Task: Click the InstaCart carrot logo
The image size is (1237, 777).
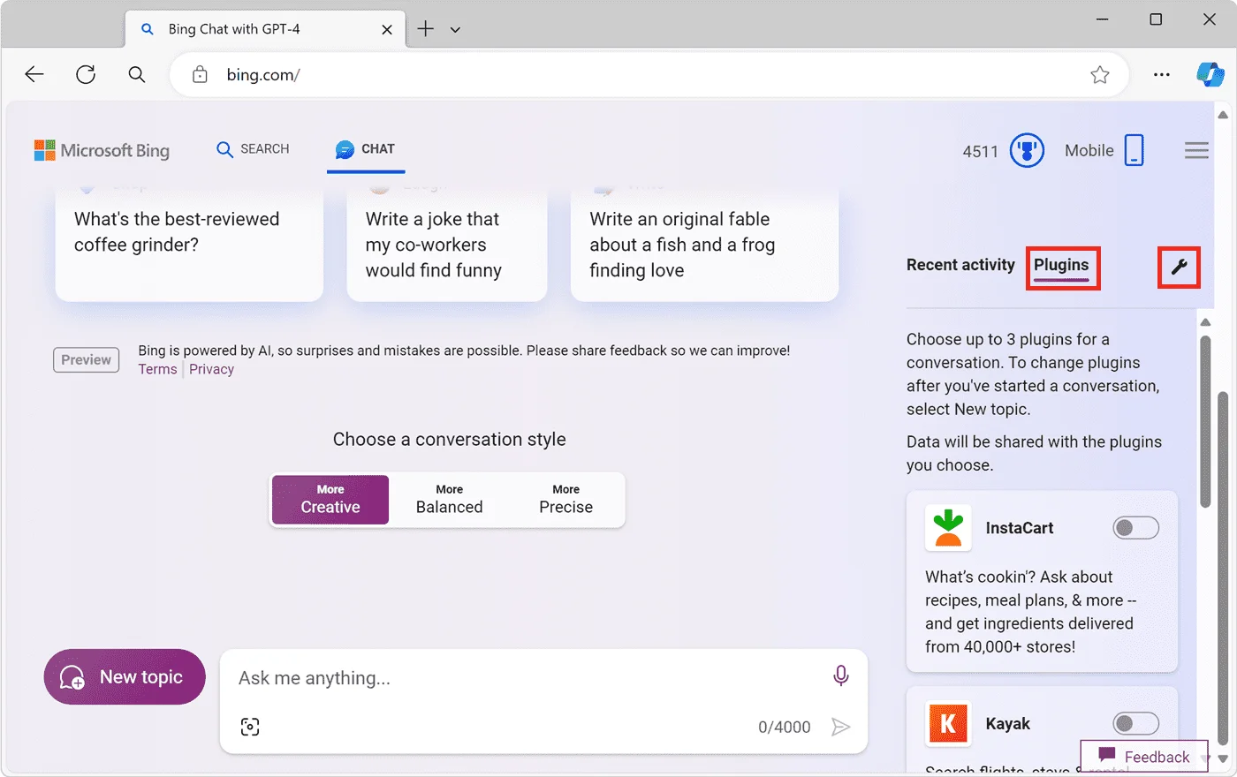Action: point(948,528)
